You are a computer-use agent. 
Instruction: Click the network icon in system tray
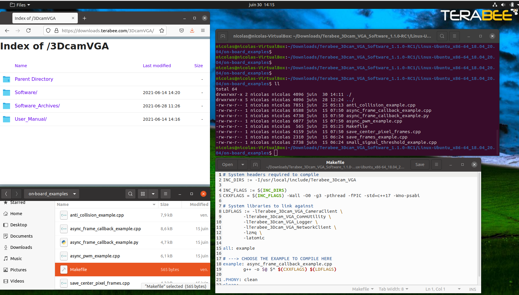point(495,5)
